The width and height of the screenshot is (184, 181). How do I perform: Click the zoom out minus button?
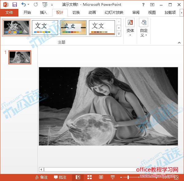(121, 177)
